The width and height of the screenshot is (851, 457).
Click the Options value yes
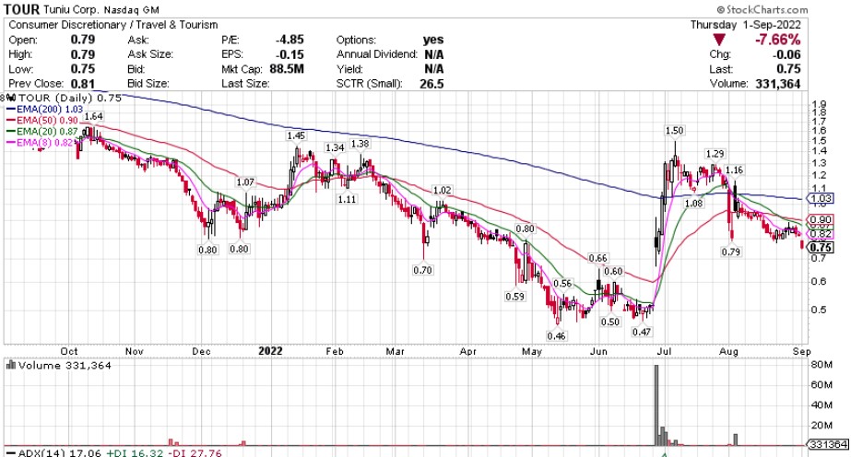pyautogui.click(x=433, y=40)
